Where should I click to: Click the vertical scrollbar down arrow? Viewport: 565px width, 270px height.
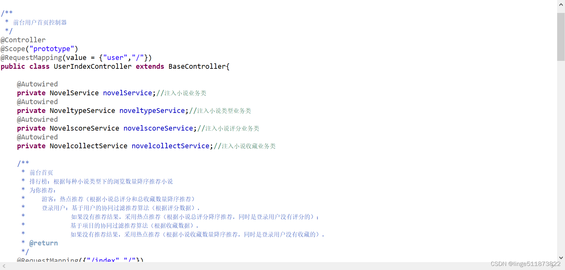pos(561,258)
